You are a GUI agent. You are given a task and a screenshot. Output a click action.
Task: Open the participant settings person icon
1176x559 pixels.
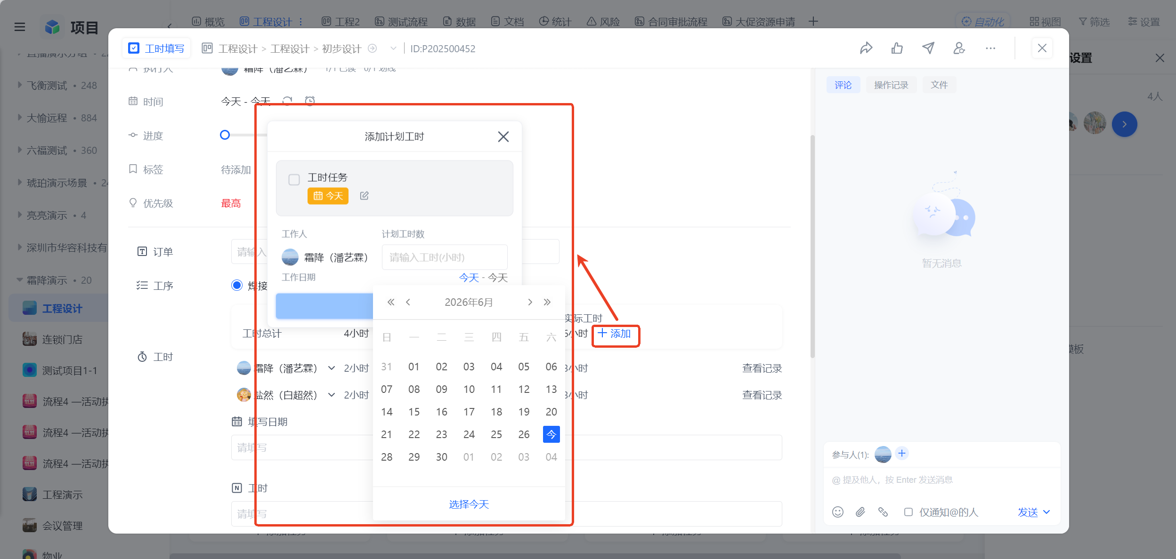tap(959, 48)
